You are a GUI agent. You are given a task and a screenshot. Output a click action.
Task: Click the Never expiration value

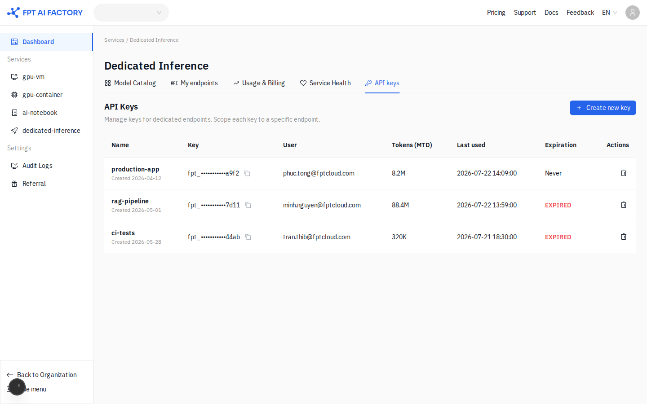pyautogui.click(x=553, y=173)
